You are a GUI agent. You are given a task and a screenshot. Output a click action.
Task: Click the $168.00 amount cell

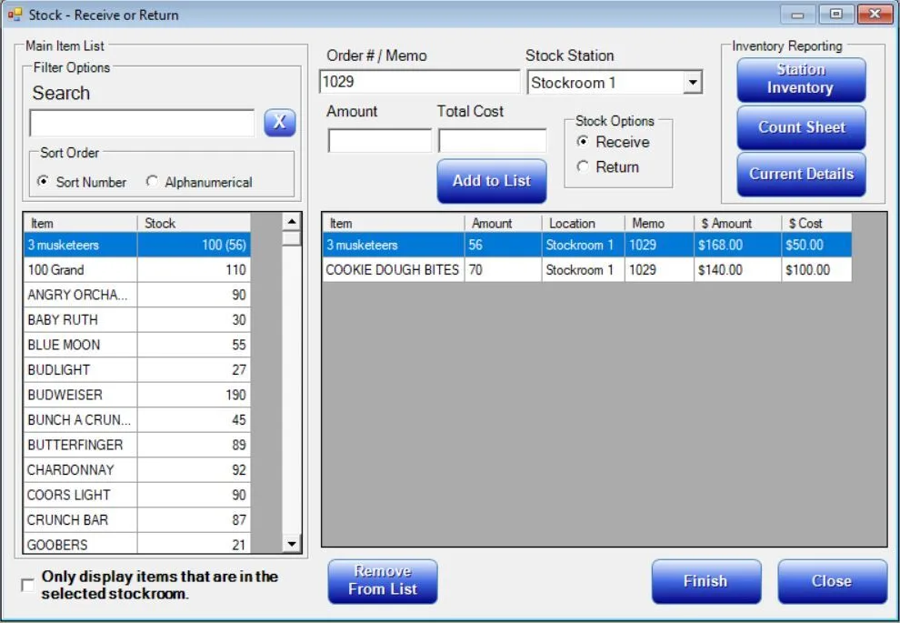tap(737, 245)
